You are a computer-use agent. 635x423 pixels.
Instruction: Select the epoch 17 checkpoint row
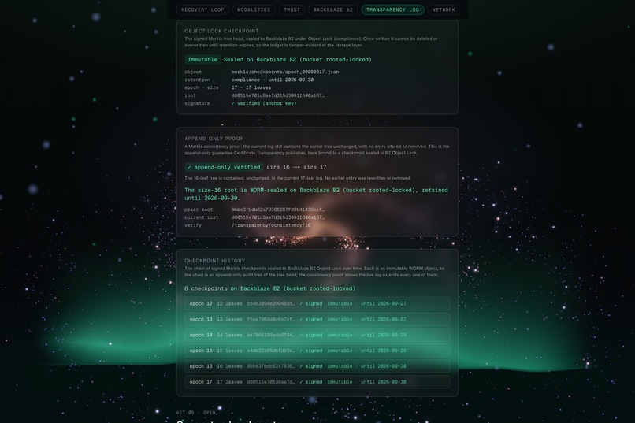317,382
